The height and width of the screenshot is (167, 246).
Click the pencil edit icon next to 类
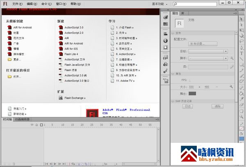(232, 67)
